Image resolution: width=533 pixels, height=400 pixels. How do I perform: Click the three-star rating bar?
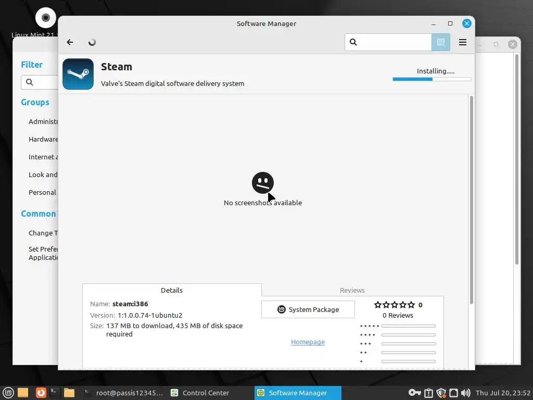pyautogui.click(x=408, y=344)
